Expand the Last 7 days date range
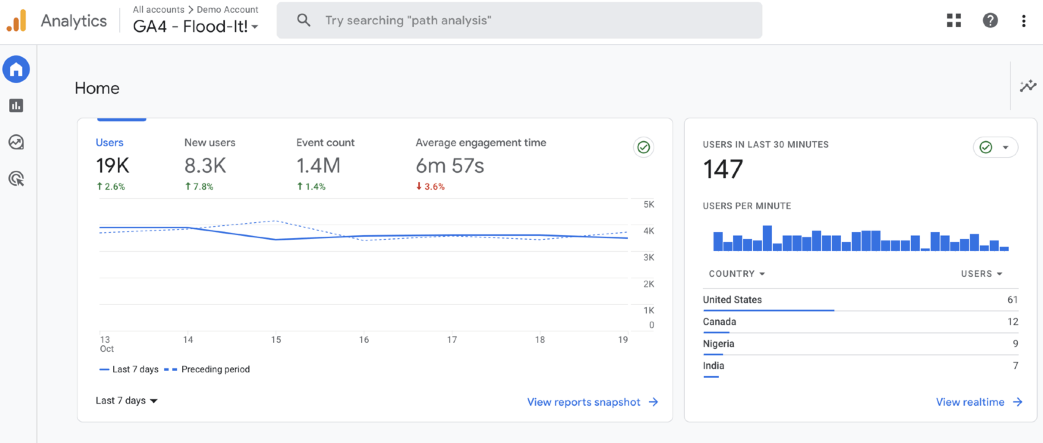Viewport: 1043px width, 443px height. coord(126,401)
